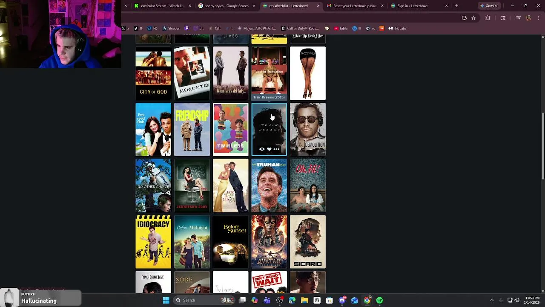Viewport: 545px width, 307px height.
Task: Open the Microsoft Store taskbar icon
Action: [x=330, y=300]
